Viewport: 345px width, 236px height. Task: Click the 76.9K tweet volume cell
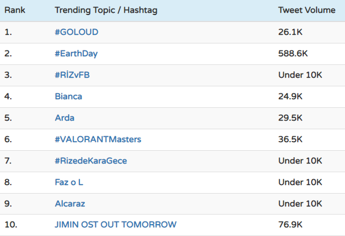pyautogui.click(x=290, y=225)
